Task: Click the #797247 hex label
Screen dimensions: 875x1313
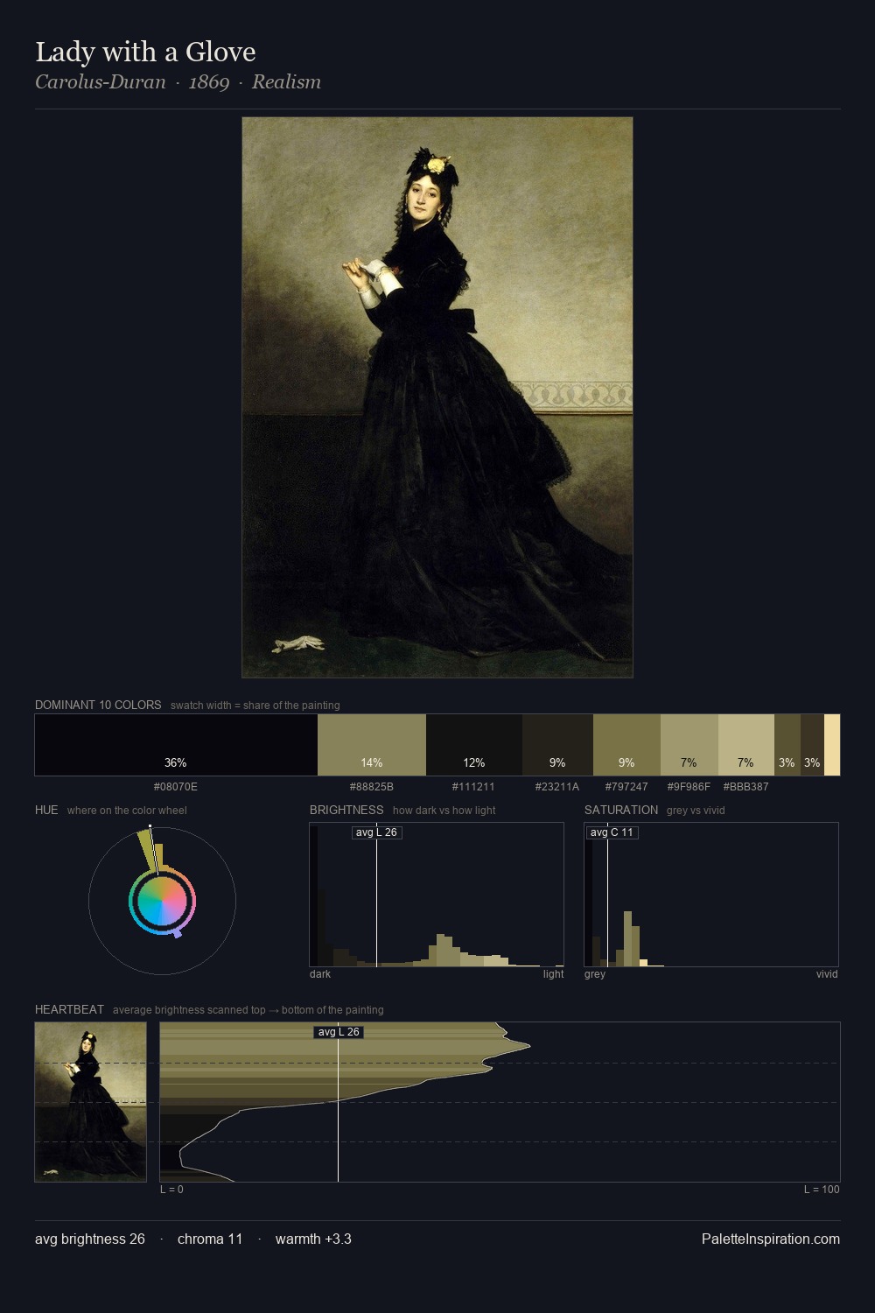Action: pyautogui.click(x=626, y=787)
